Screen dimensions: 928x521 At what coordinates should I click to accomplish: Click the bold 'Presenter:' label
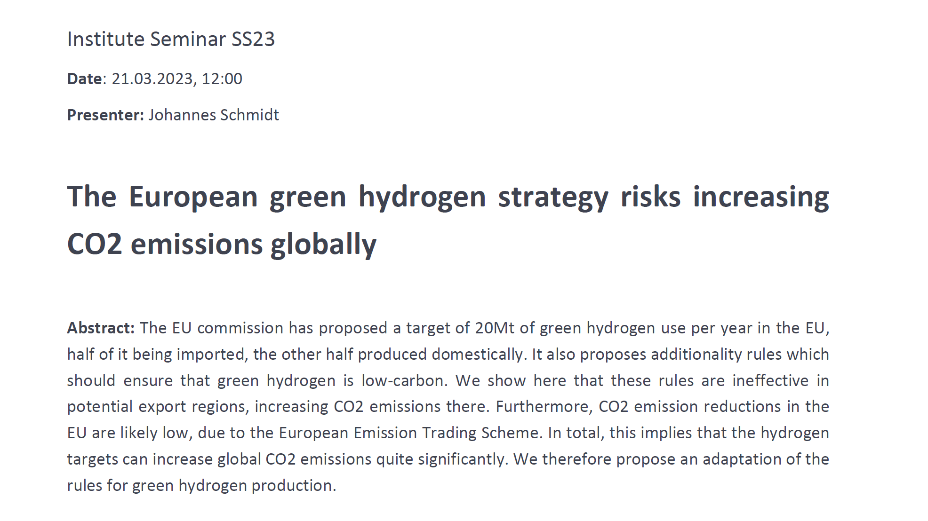(x=105, y=115)
